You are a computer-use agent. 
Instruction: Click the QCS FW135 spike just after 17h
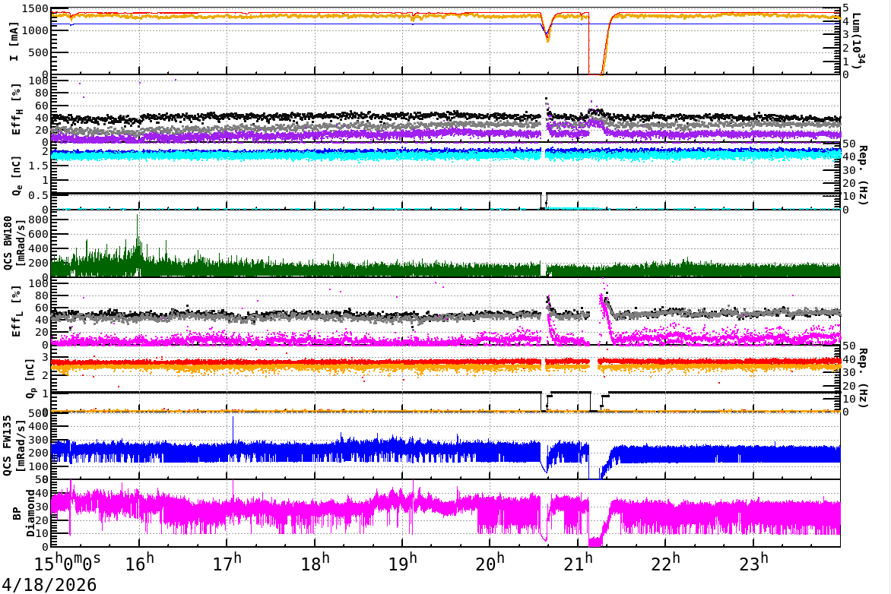coord(233,430)
